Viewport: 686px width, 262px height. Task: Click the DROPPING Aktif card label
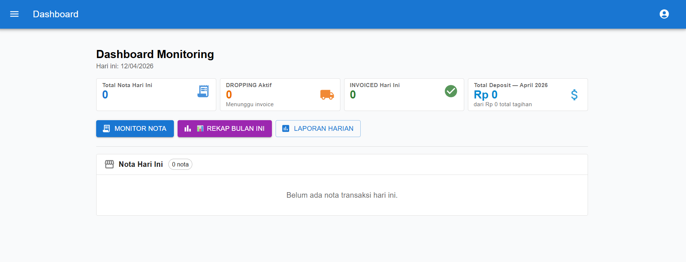click(249, 85)
